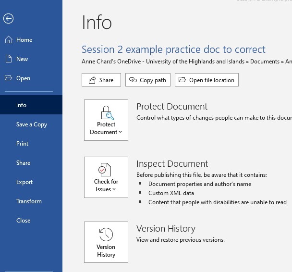Click the New blank page icon

pyautogui.click(x=9, y=59)
